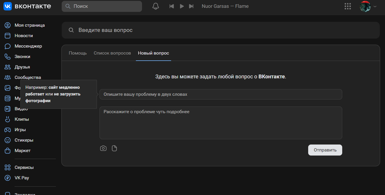Open Стикеры section
This screenshot has width=385, height=195.
[x=24, y=140]
